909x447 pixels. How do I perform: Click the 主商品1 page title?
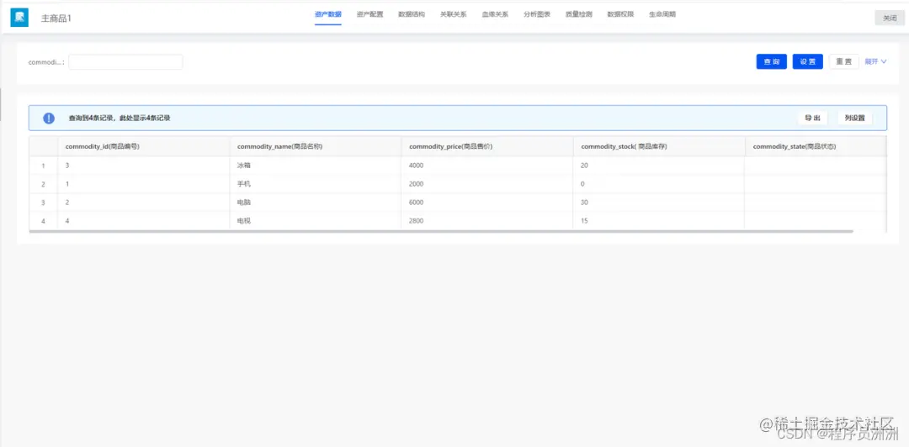click(x=56, y=18)
